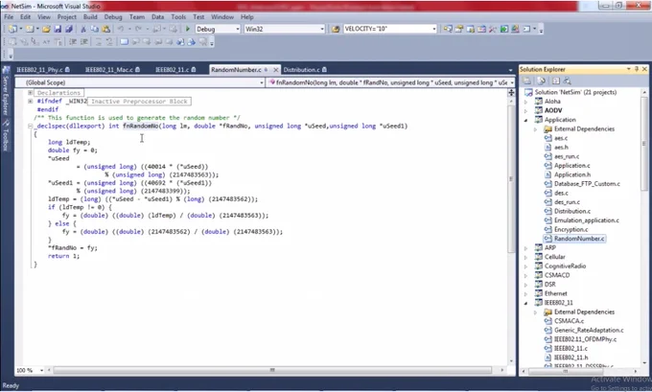652x392 pixels.
Task: Collapse the fnRandomNo function outline
Action: point(31,126)
